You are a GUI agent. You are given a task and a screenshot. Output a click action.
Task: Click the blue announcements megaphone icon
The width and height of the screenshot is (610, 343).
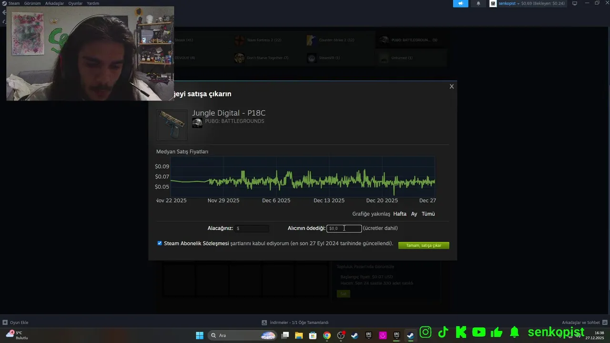[x=460, y=3]
